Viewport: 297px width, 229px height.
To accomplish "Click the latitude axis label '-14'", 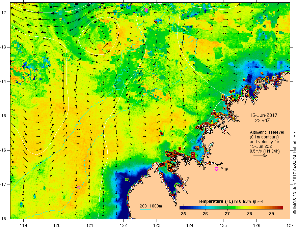I will point(3,81).
